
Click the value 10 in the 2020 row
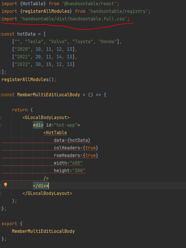[x=38, y=49]
